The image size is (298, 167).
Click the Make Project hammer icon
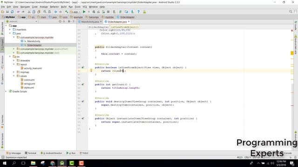(67, 12)
